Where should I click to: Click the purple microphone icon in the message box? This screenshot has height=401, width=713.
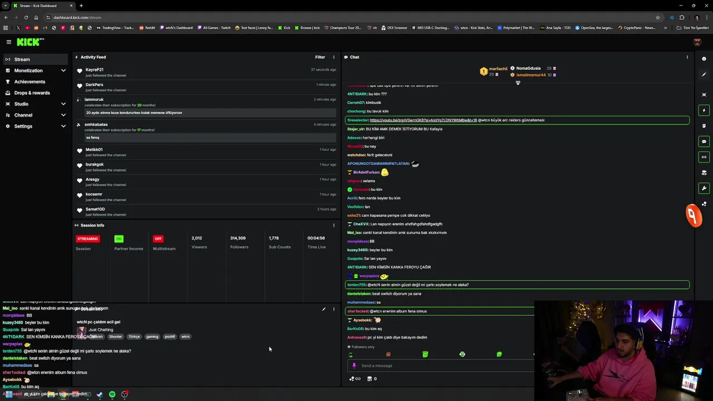tap(354, 366)
